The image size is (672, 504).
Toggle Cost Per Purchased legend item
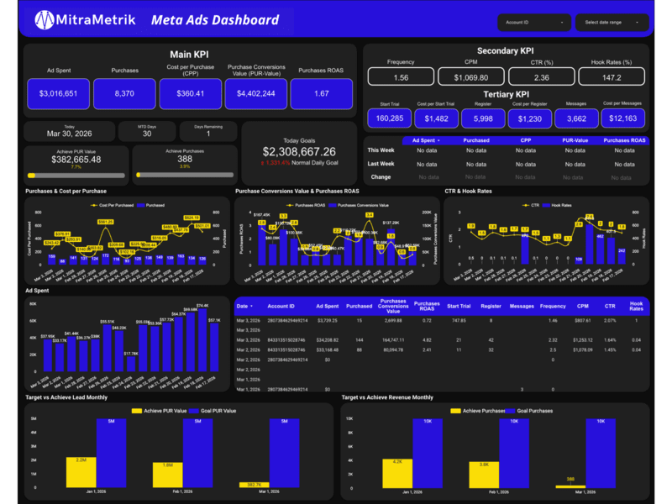pyautogui.click(x=113, y=205)
